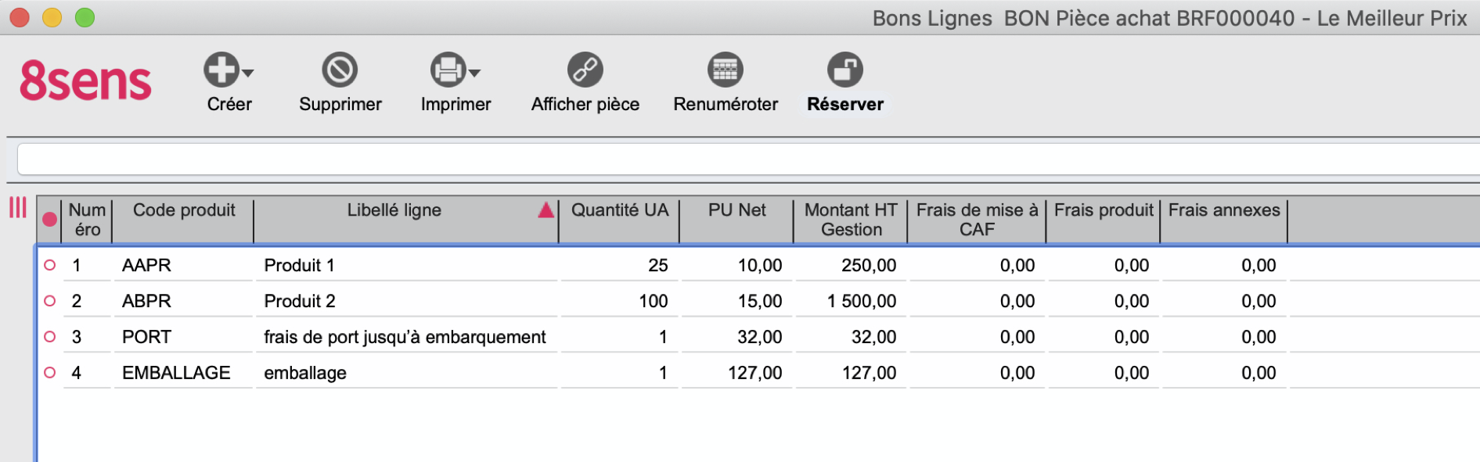The width and height of the screenshot is (1480, 462).
Task: Click the EMBALLAGE product code cell
Action: 183,373
